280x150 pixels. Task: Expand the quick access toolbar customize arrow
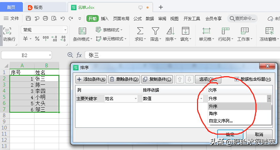(80, 18)
